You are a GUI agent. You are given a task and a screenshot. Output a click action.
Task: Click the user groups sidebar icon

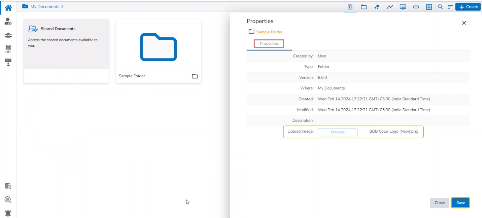pyautogui.click(x=8, y=35)
